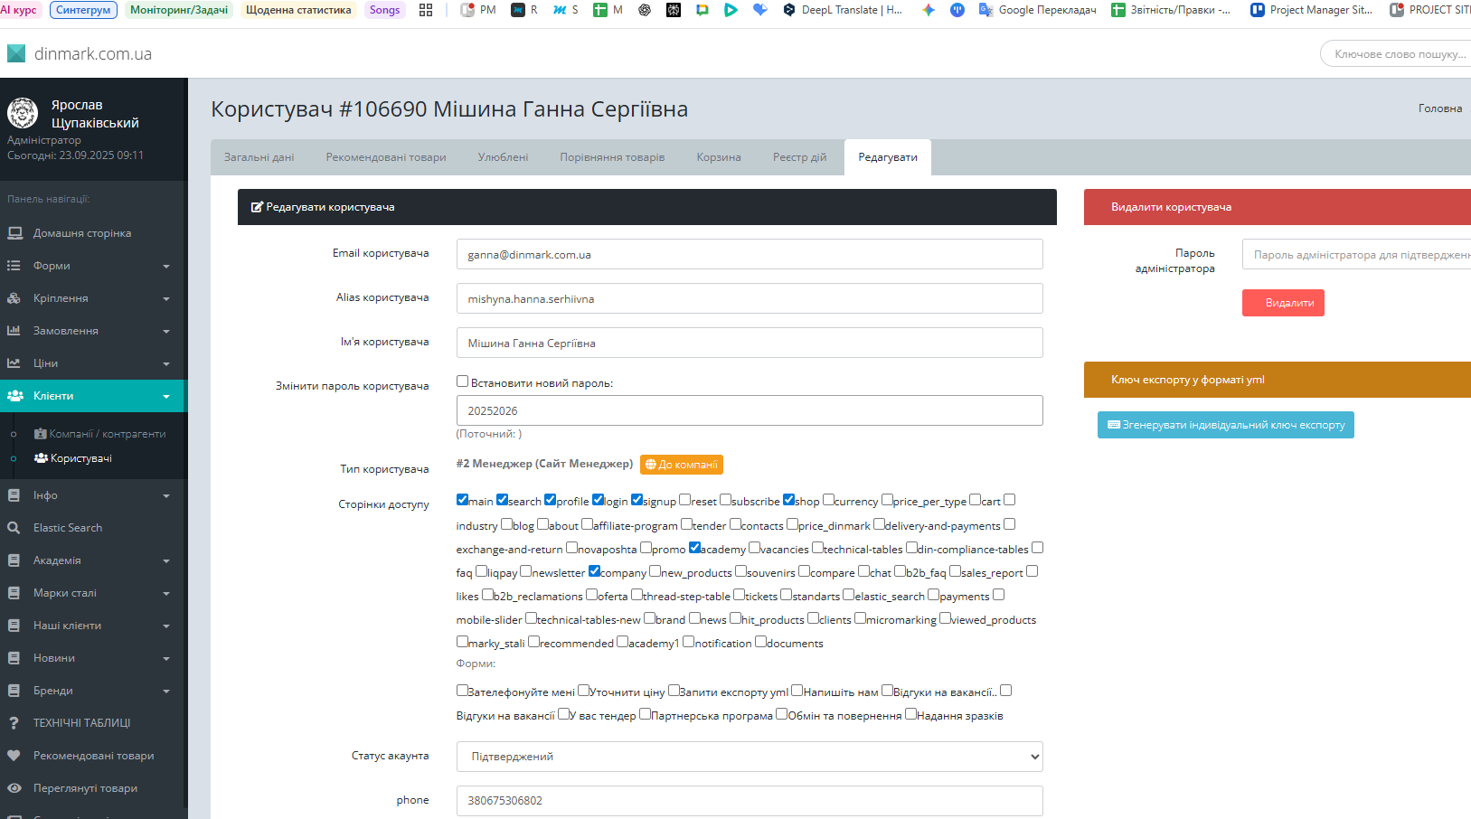Click the Новини book icon in sidebar
This screenshot has height=819, width=1471.
point(14,658)
